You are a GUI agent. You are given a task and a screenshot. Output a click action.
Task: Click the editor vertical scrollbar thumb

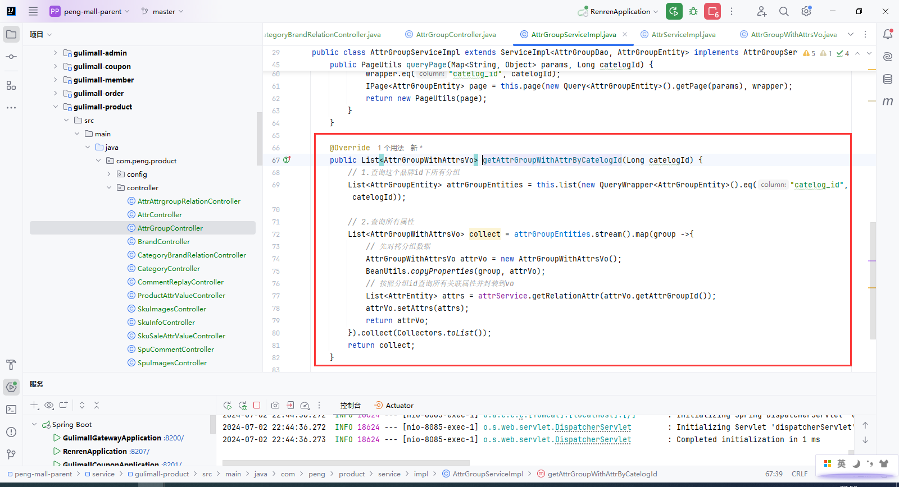[873, 281]
